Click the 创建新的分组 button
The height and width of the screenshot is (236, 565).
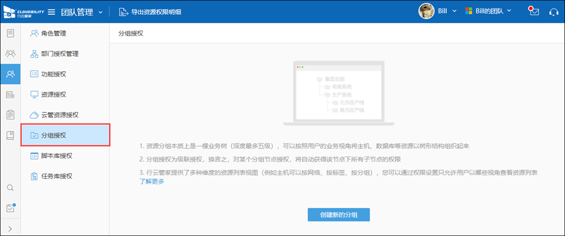[x=338, y=214]
